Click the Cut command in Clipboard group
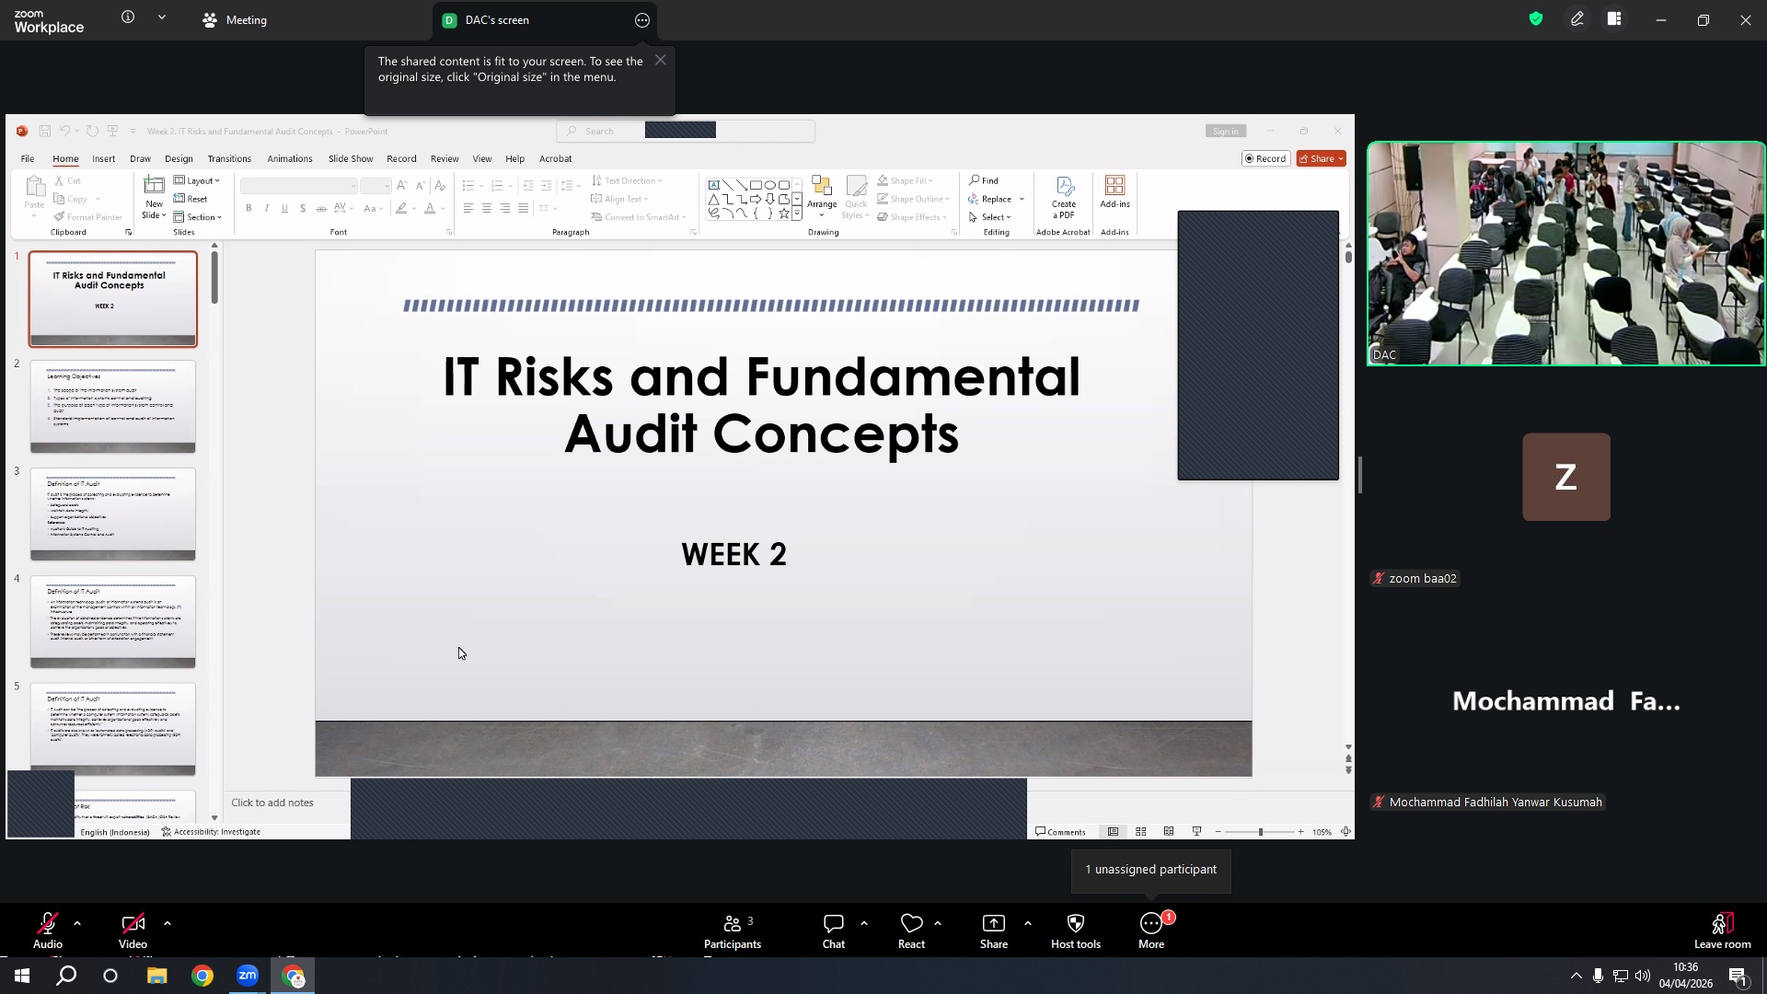This screenshot has height=994, width=1767. [68, 181]
